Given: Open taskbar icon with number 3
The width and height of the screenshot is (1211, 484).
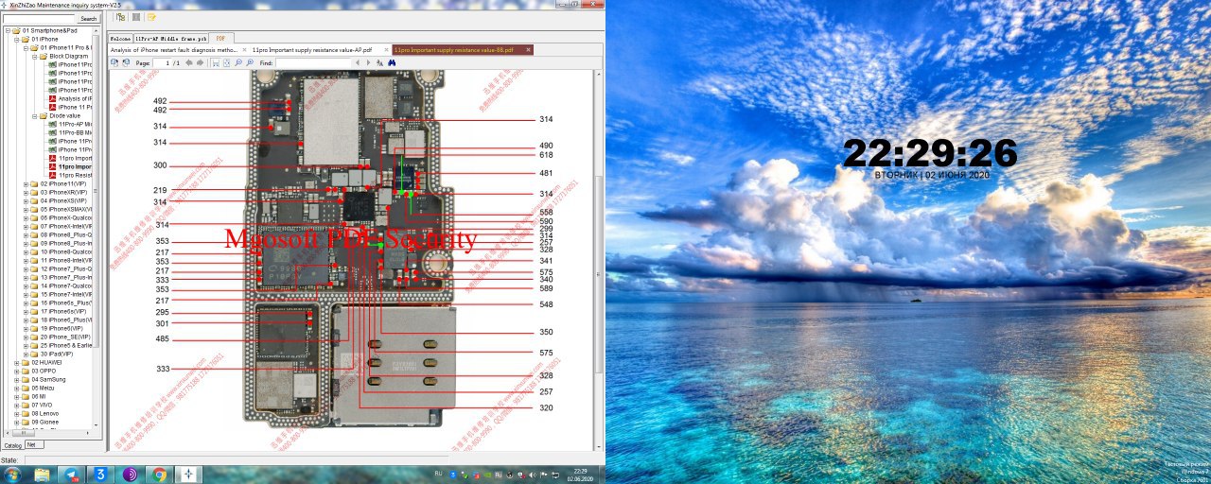Looking at the screenshot, I should [99, 475].
